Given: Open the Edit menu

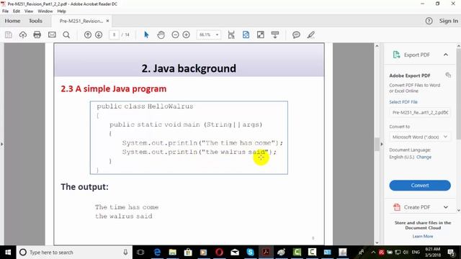Looking at the screenshot, I should (x=17, y=11).
